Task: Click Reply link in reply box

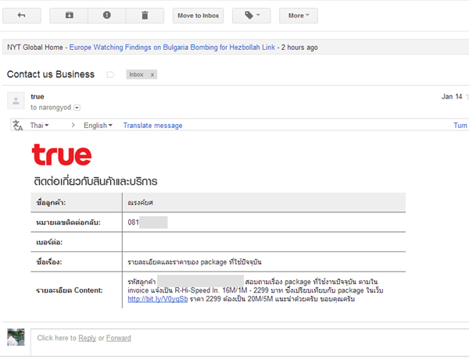Action: click(x=87, y=338)
